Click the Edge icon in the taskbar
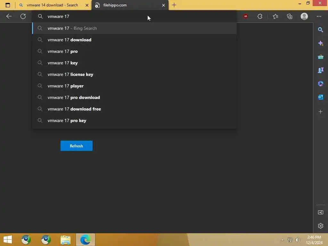Viewport: 328px width, 246px height. [85, 240]
